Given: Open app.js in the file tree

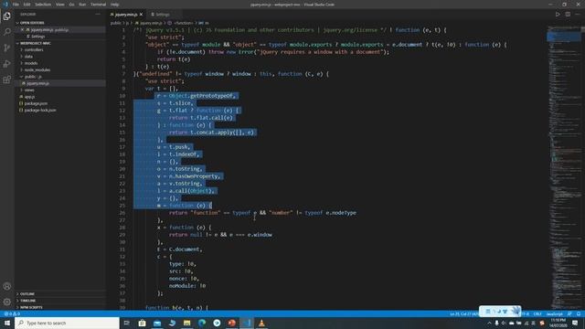Looking at the screenshot, I should point(29,97).
